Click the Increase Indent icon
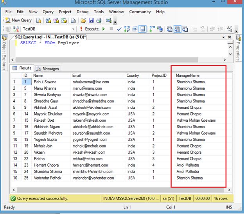244x214 pixels. coord(220,29)
